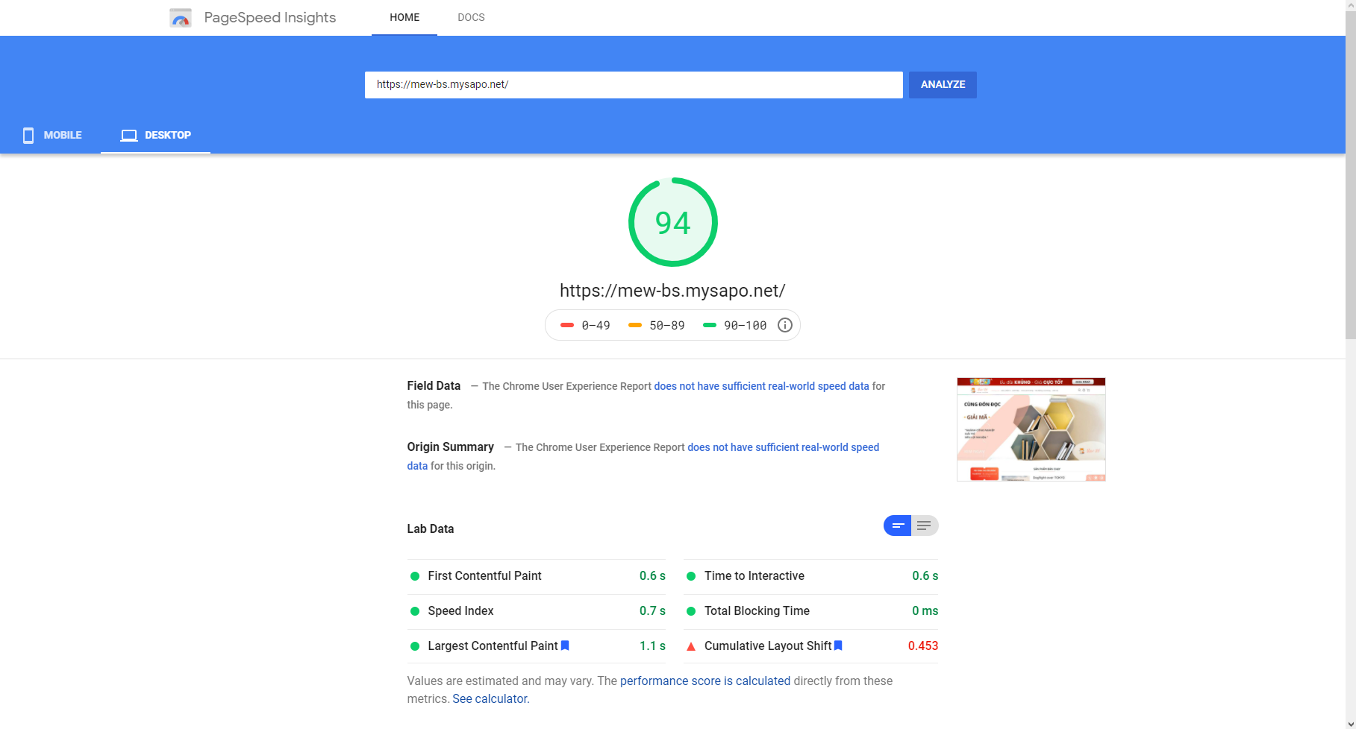Click the Field Data heading
Viewport: 1356px width, 729px height.
[434, 386]
